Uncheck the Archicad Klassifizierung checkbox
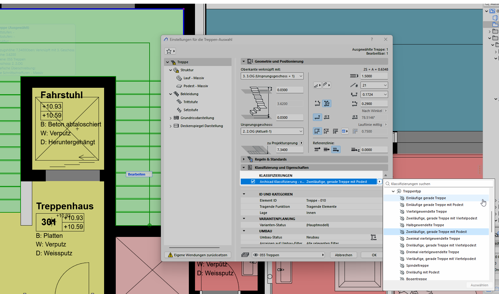499x294 pixels. [253, 182]
